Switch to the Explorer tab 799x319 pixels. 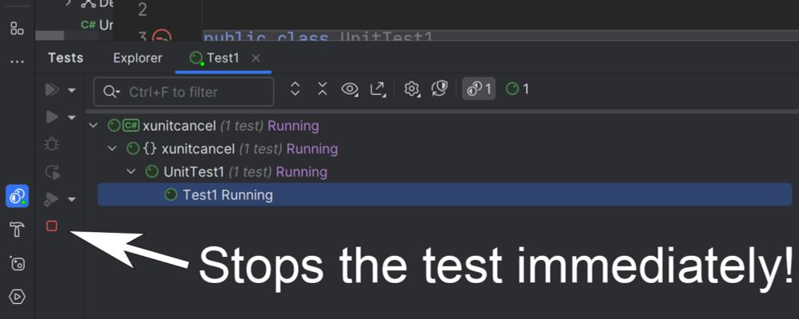tap(137, 58)
